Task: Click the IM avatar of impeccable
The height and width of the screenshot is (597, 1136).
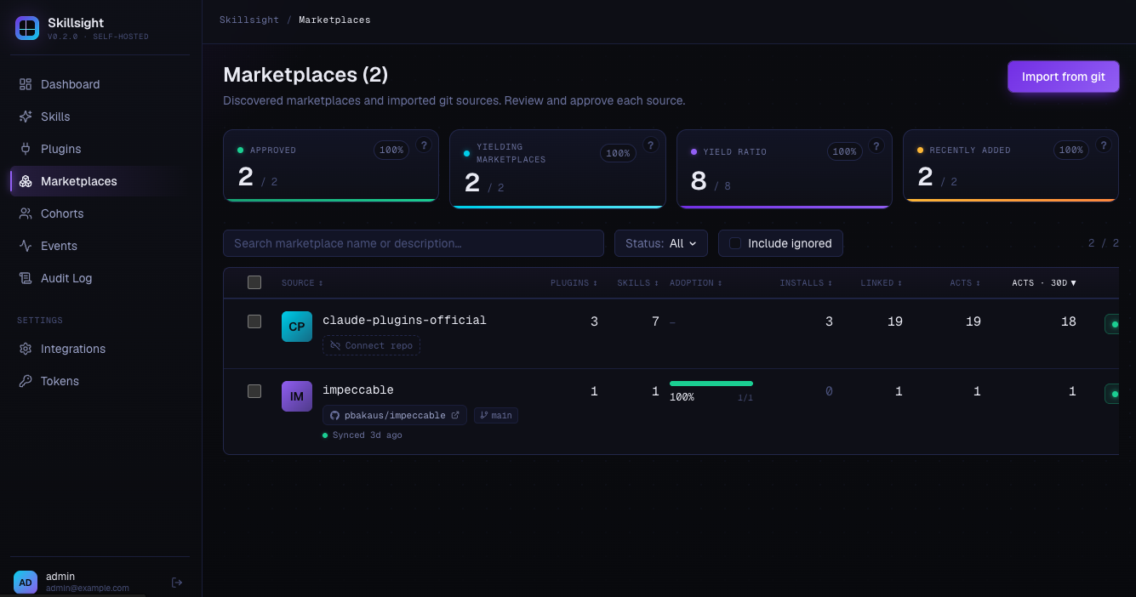Action: pyautogui.click(x=297, y=396)
